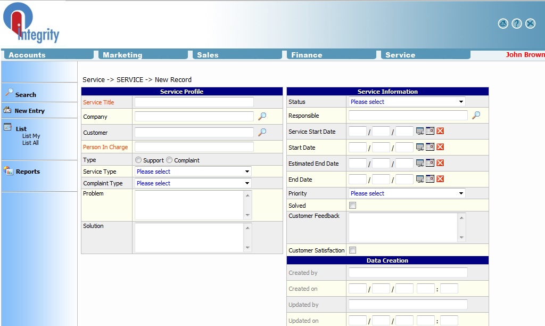This screenshot has width=545, height=326.
Task: Expand the Priority dropdown
Action: [x=407, y=193]
